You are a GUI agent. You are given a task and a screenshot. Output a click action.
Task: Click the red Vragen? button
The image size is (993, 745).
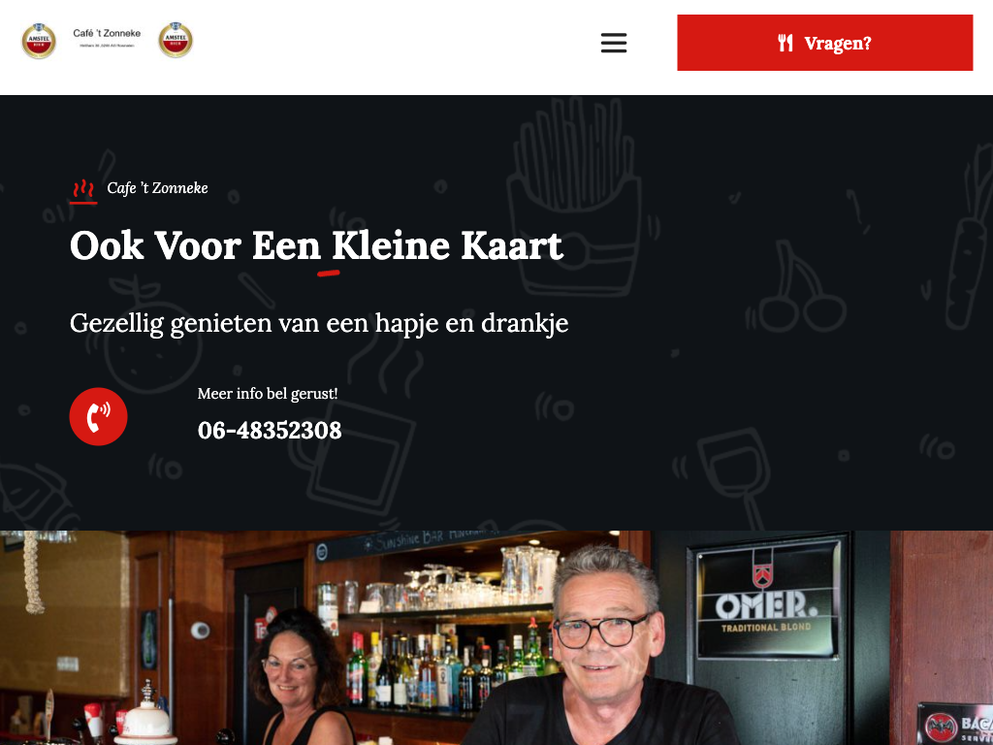tap(824, 43)
